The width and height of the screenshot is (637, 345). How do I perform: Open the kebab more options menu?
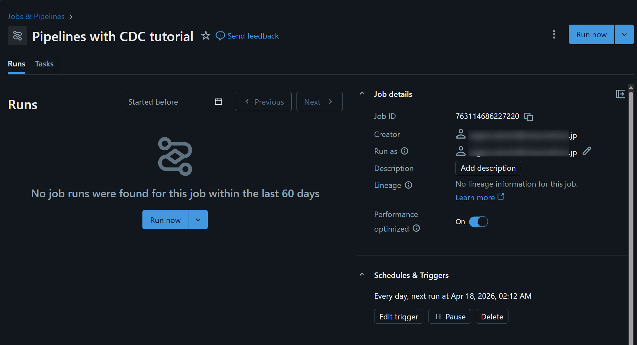click(x=554, y=35)
